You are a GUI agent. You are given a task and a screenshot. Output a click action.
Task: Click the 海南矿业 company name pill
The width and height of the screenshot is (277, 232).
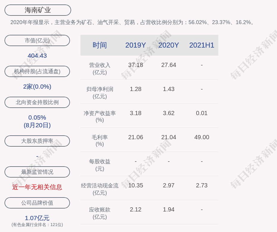point(38,10)
